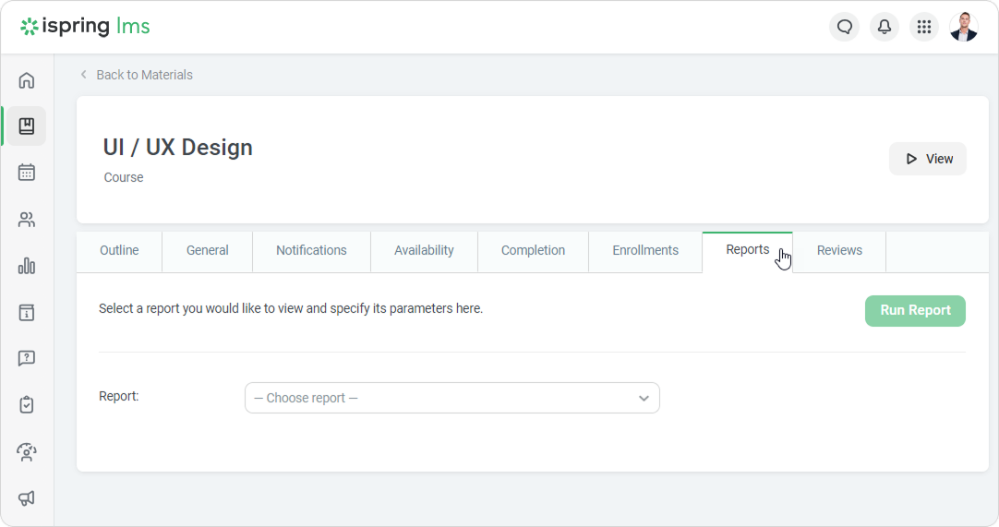Switch to the Enrollments tab

[x=645, y=251]
